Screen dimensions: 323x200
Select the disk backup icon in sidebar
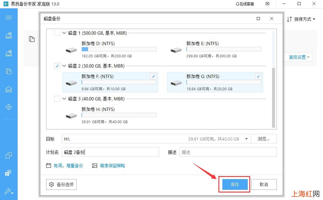(9, 35)
